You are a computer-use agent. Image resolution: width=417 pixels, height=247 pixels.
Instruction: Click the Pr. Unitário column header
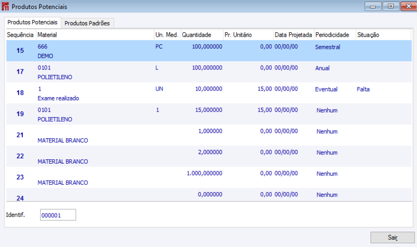(x=248, y=35)
